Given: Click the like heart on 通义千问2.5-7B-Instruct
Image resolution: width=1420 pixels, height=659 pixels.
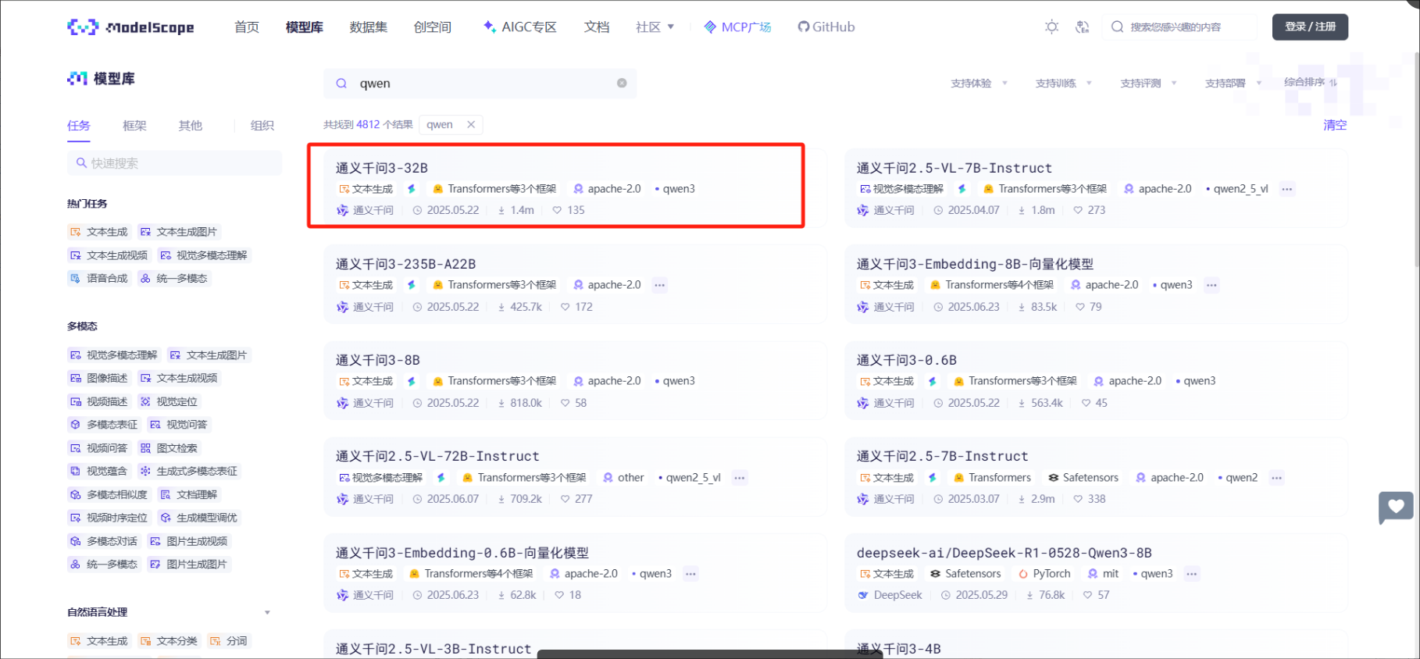Looking at the screenshot, I should click(1078, 499).
